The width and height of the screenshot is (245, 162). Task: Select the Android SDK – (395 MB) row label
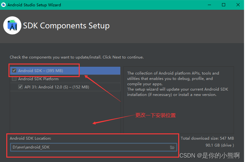pos(41,71)
